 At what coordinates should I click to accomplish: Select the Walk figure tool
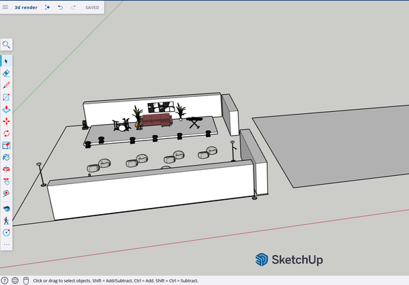[x=6, y=220]
